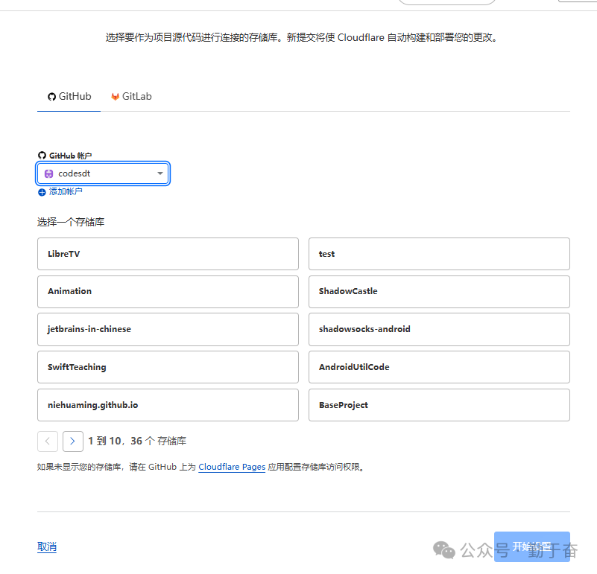Click the orange GitLab fox icon
The width and height of the screenshot is (597, 574).
(x=115, y=96)
